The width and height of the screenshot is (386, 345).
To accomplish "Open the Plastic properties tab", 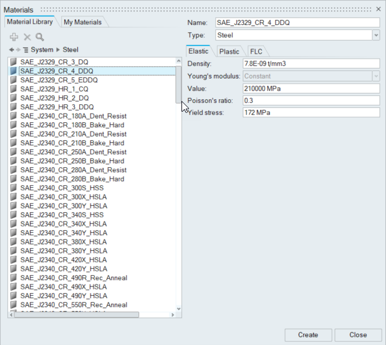I will click(x=229, y=52).
